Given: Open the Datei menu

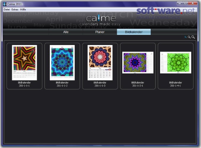Looking at the screenshot, I should click(x=7, y=9).
